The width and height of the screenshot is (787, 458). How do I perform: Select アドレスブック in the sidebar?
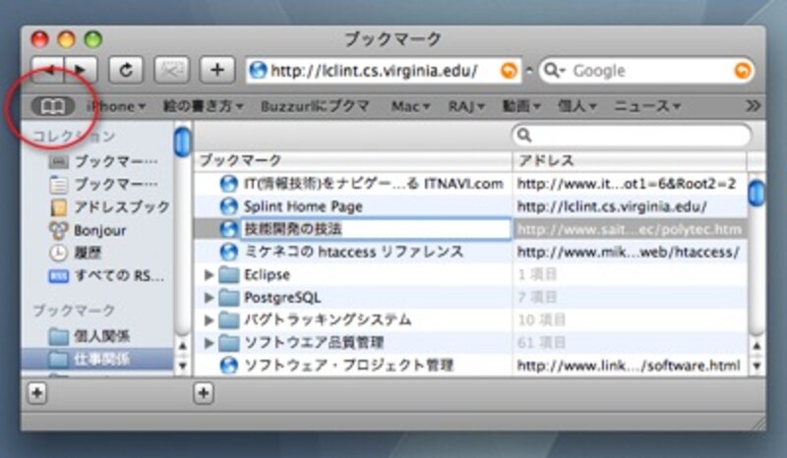[x=58, y=207]
